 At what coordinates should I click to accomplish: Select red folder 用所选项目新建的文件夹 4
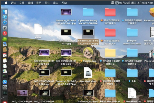(x=110, y=32)
